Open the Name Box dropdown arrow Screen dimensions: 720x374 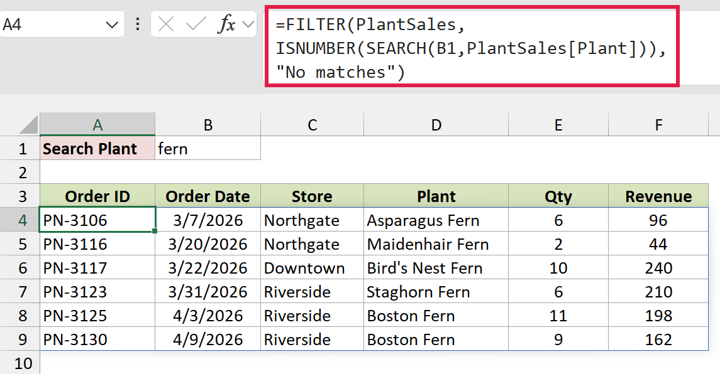tap(111, 24)
